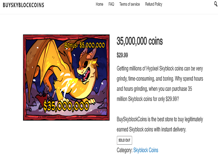Screen dimensions: 218x157
Task: Select the 35,000,000 coins product title
Action: click(140, 41)
